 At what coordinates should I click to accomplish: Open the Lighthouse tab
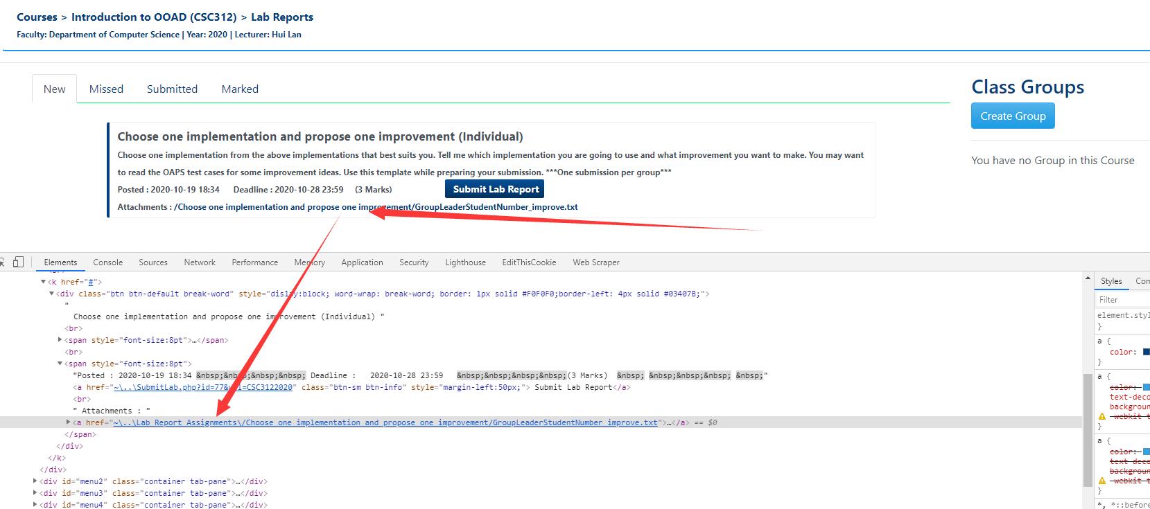click(465, 262)
